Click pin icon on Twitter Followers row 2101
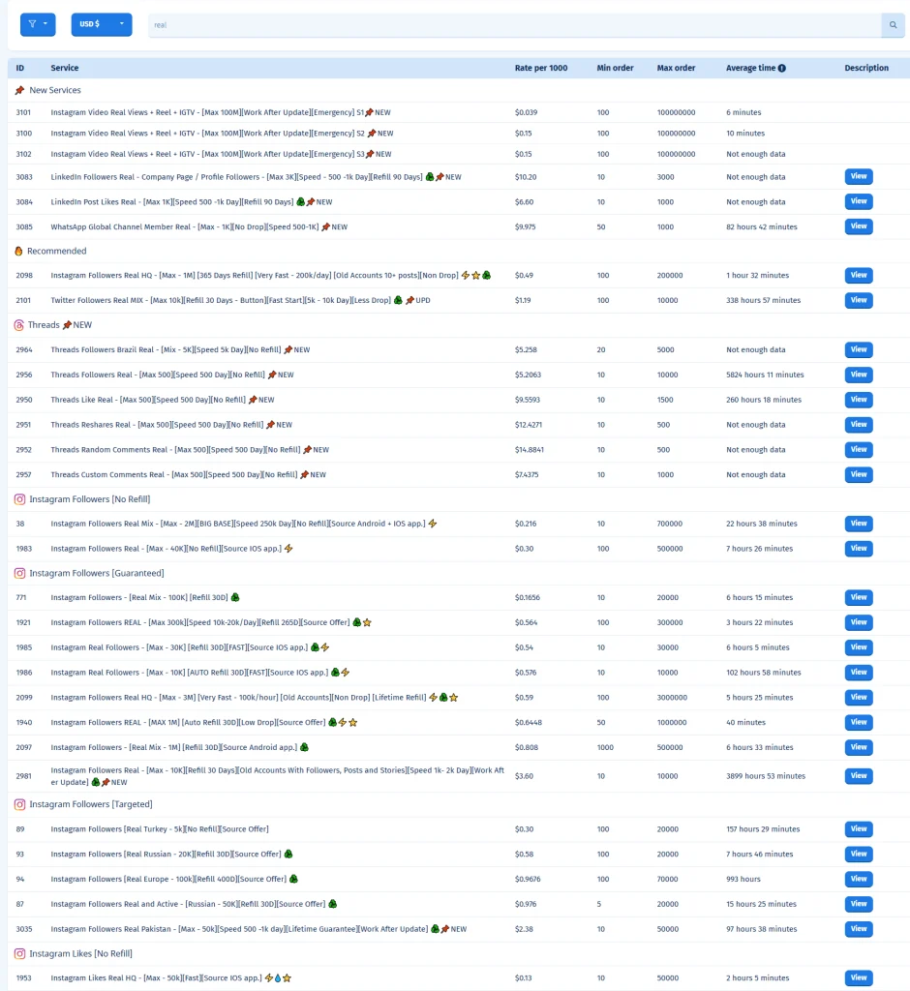The height and width of the screenshot is (991, 910). coord(409,300)
